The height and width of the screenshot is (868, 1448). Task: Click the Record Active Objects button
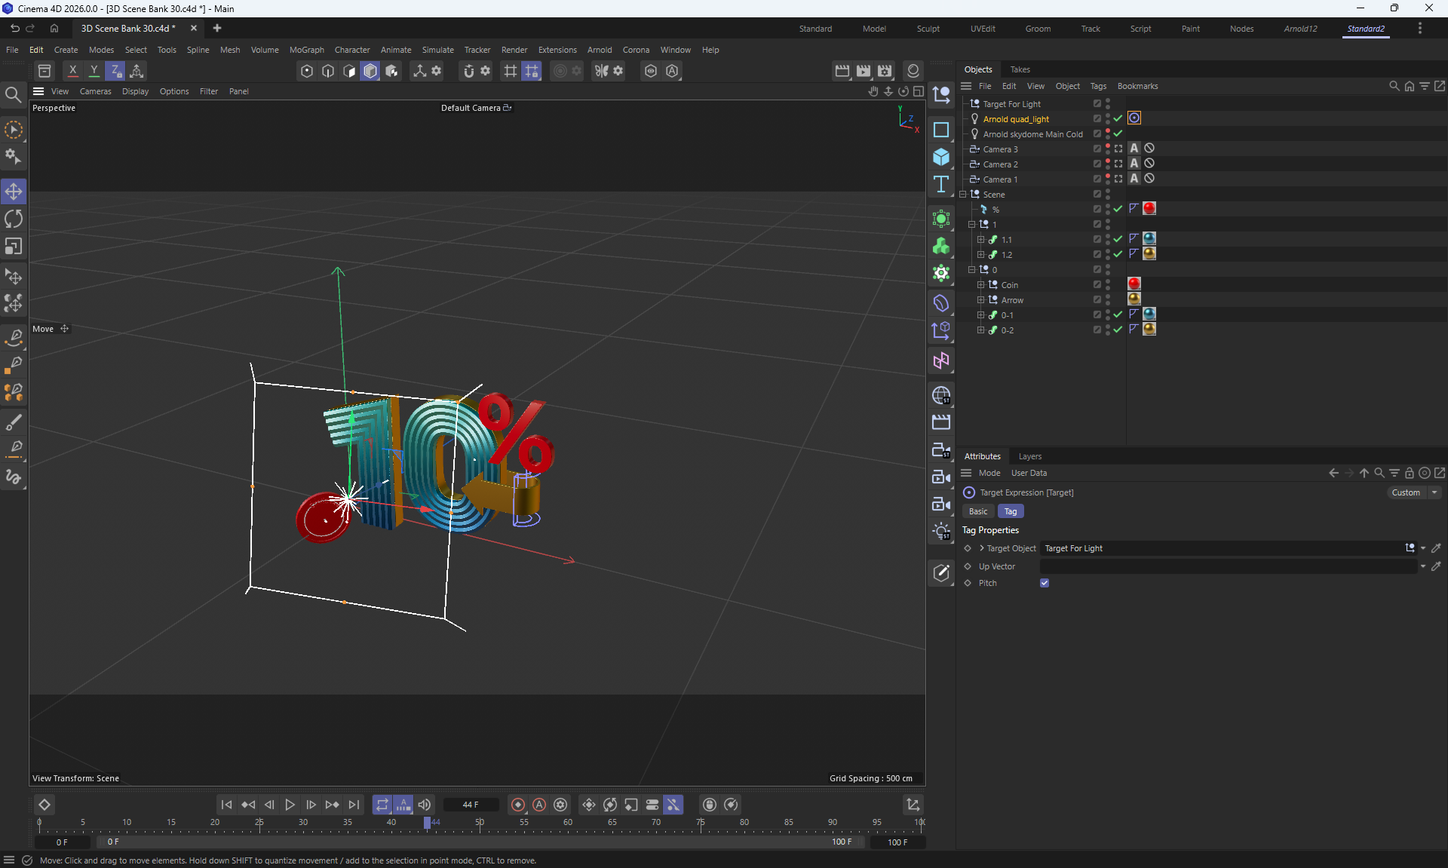(517, 805)
